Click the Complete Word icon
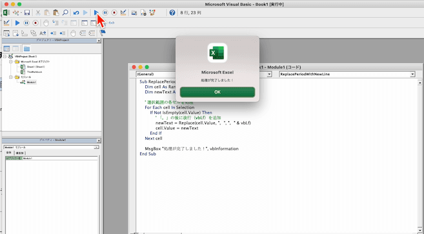424x234 pixels. [x=43, y=34]
